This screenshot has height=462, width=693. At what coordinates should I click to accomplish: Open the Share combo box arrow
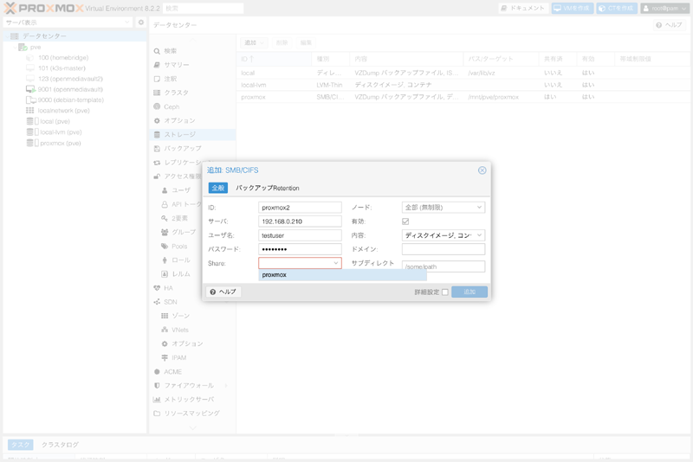point(336,263)
